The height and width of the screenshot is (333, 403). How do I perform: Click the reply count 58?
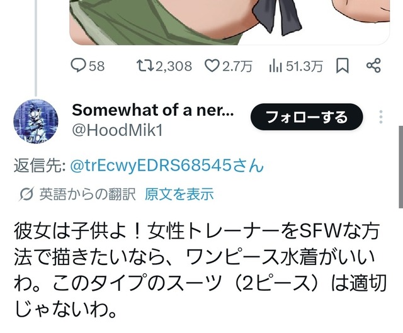pyautogui.click(x=96, y=66)
